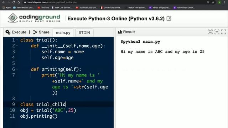
Task: Open the zoom magnifier icon in address bar
Action: (208, 2)
